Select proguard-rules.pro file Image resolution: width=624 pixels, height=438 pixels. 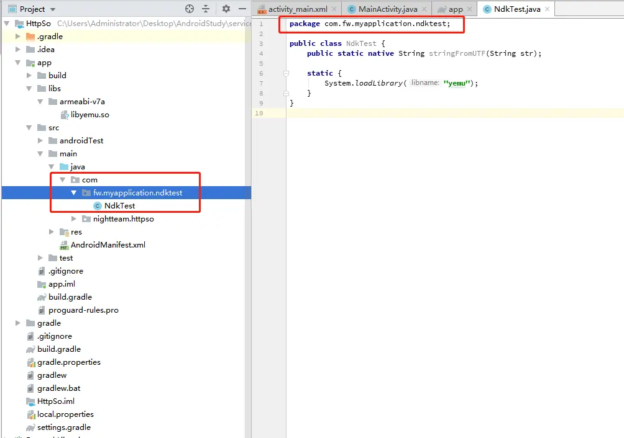pyautogui.click(x=83, y=310)
